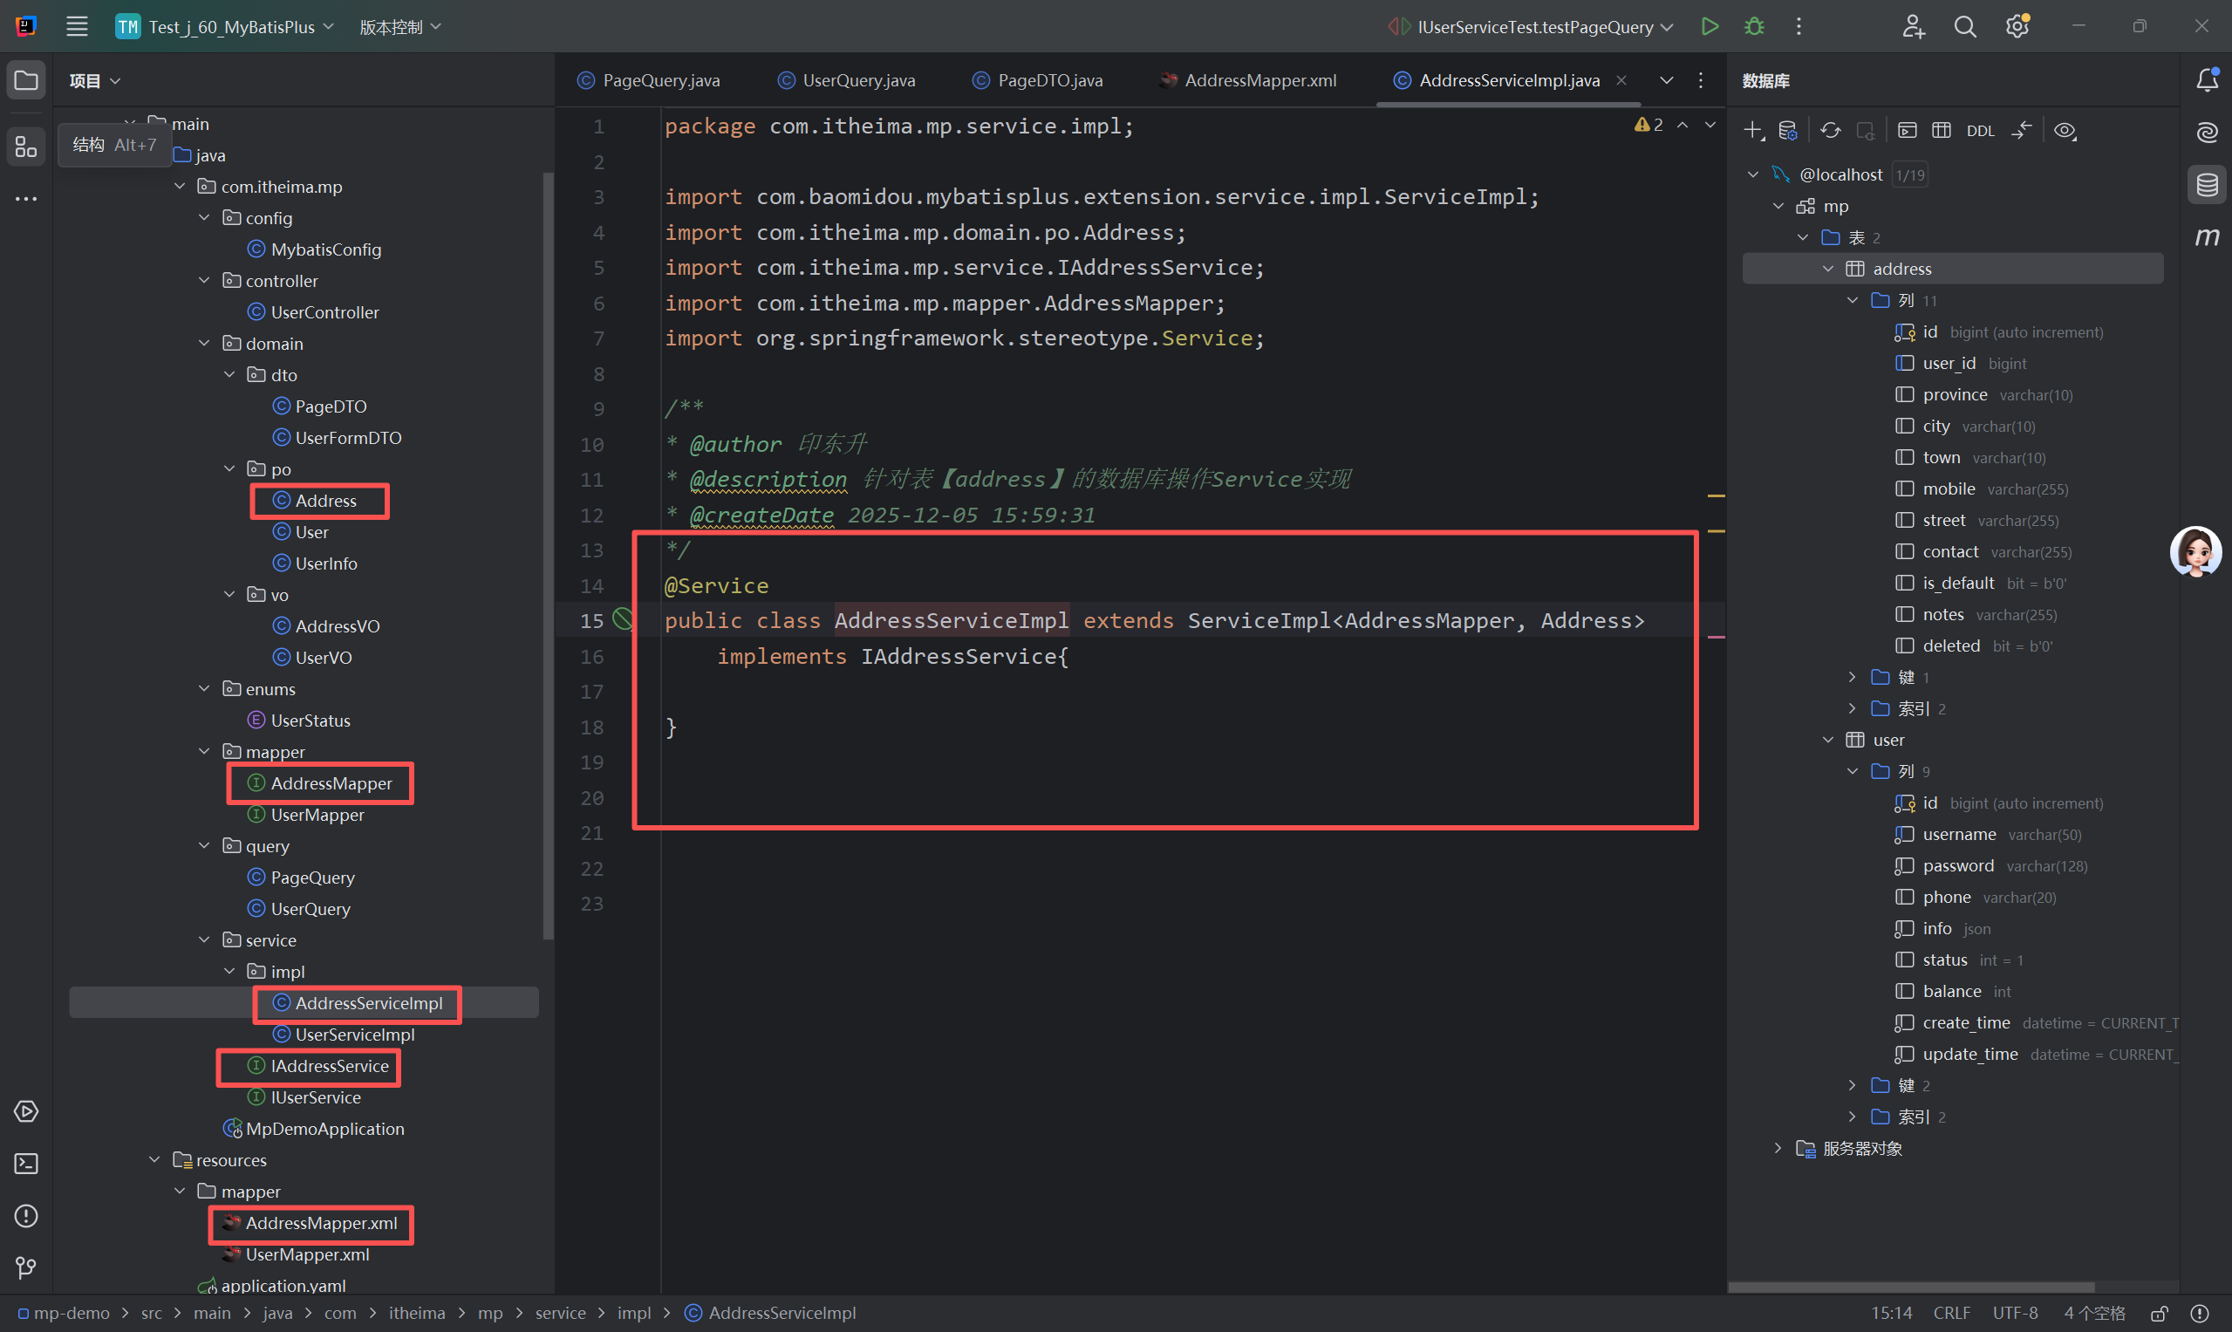Refresh the database connection
The width and height of the screenshot is (2232, 1332).
tap(1830, 131)
